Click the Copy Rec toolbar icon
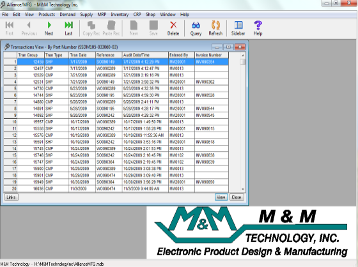 pyautogui.click(x=91, y=28)
